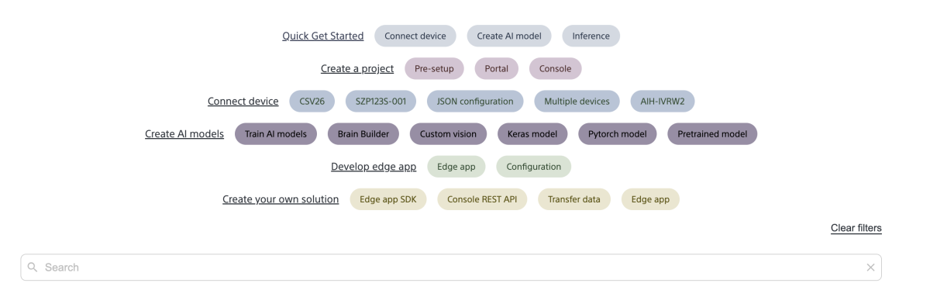Clear search with the X icon
This screenshot has height=297, width=930.
tap(870, 268)
